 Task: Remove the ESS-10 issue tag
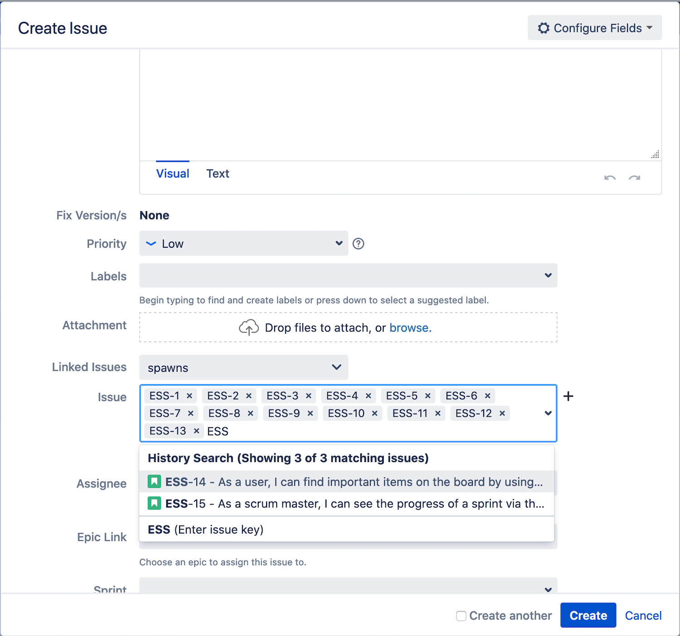click(x=375, y=414)
